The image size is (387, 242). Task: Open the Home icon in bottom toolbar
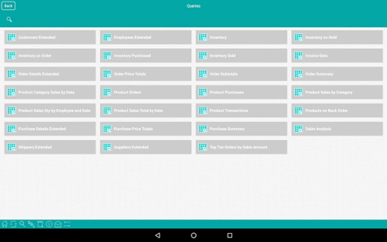(x=5, y=224)
